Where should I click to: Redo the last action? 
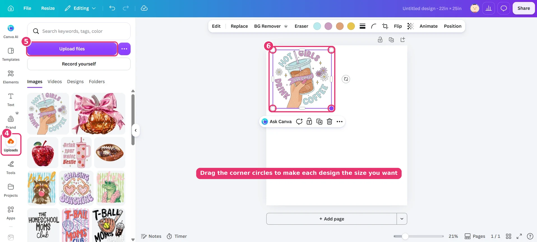pyautogui.click(x=126, y=8)
